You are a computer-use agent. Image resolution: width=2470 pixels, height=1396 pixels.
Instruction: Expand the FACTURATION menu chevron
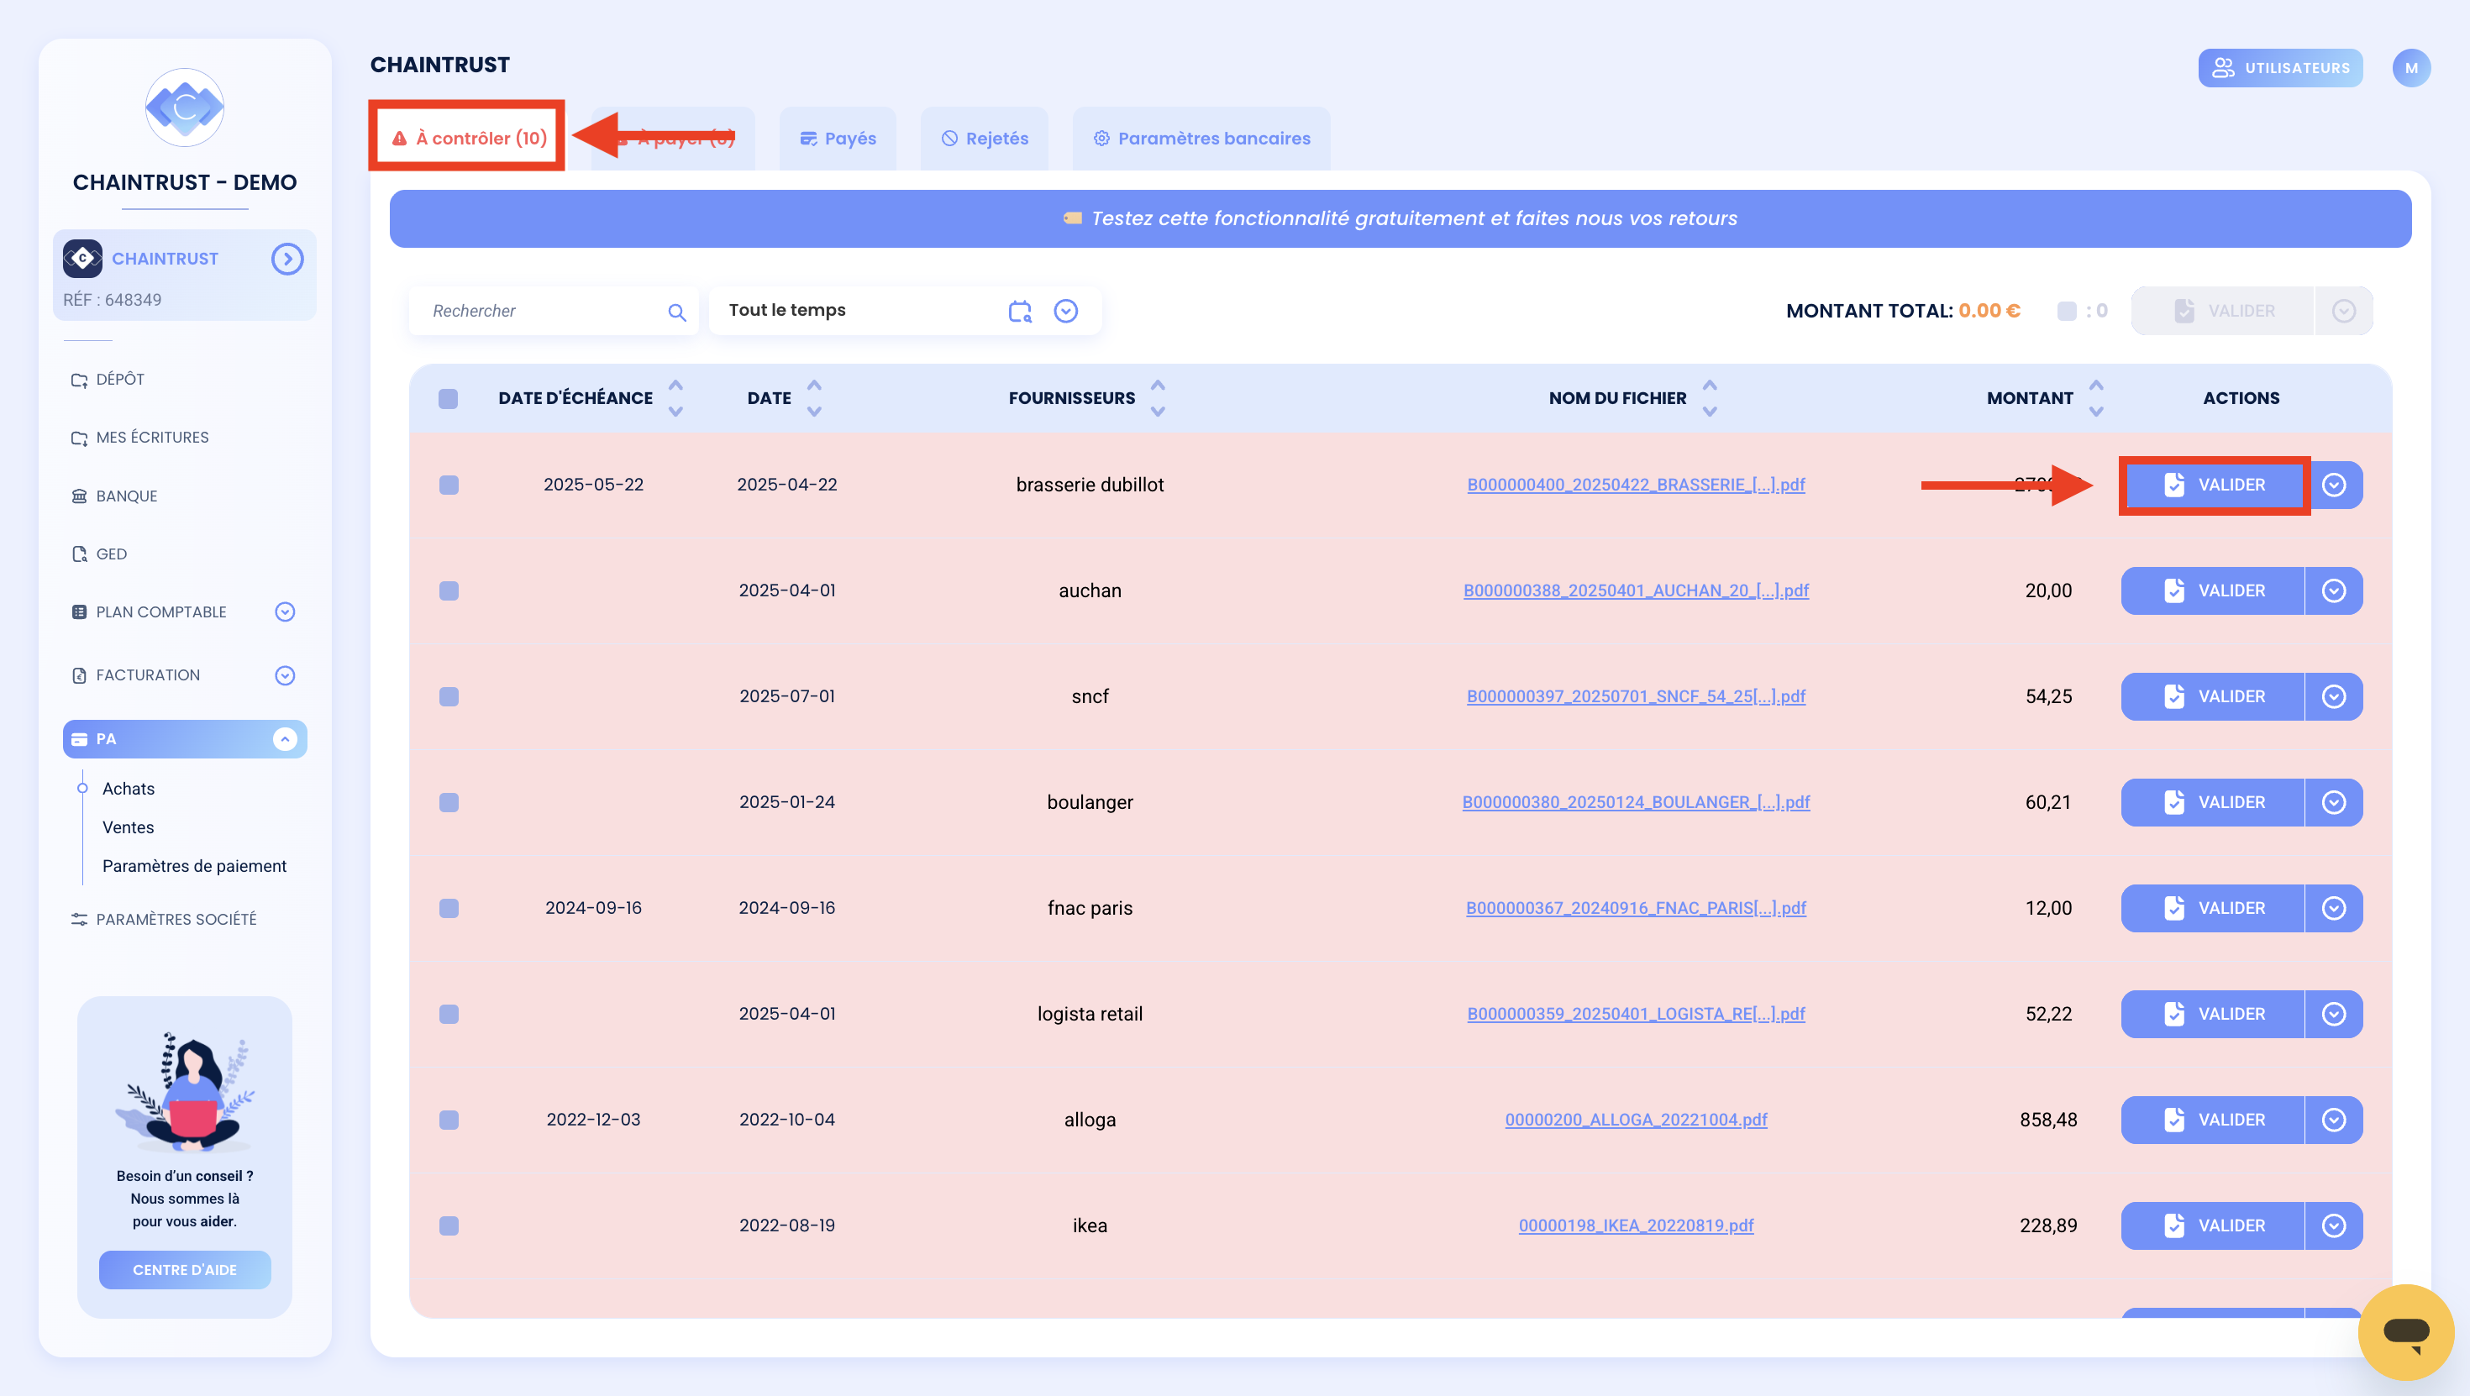tap(285, 676)
